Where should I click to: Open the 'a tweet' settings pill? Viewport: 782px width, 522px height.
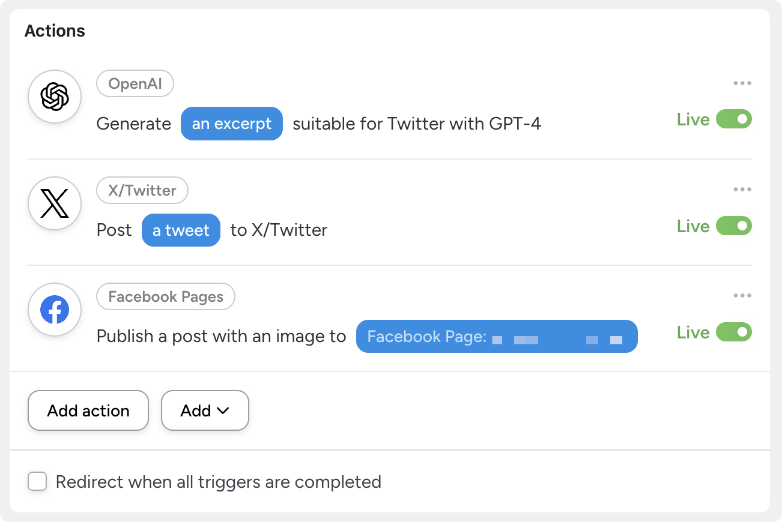(x=181, y=230)
